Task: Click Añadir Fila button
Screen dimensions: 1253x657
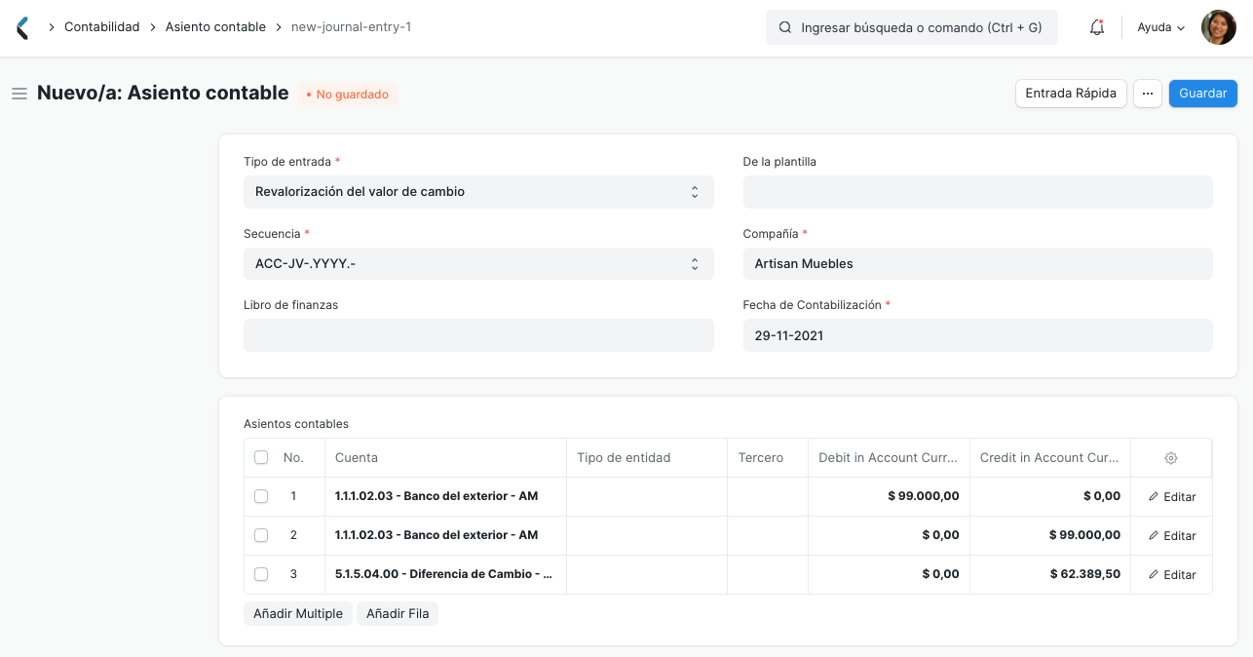Action: coord(398,613)
